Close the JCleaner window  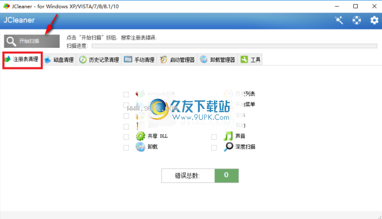374,6
